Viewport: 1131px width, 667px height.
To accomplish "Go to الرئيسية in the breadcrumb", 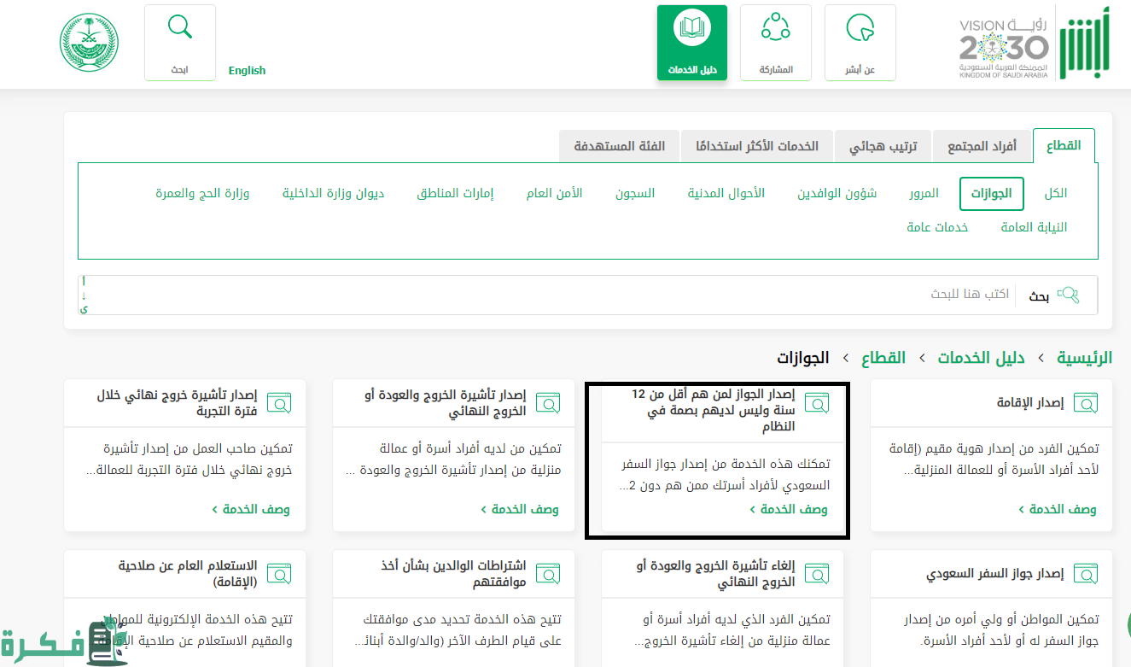I will (x=1084, y=358).
